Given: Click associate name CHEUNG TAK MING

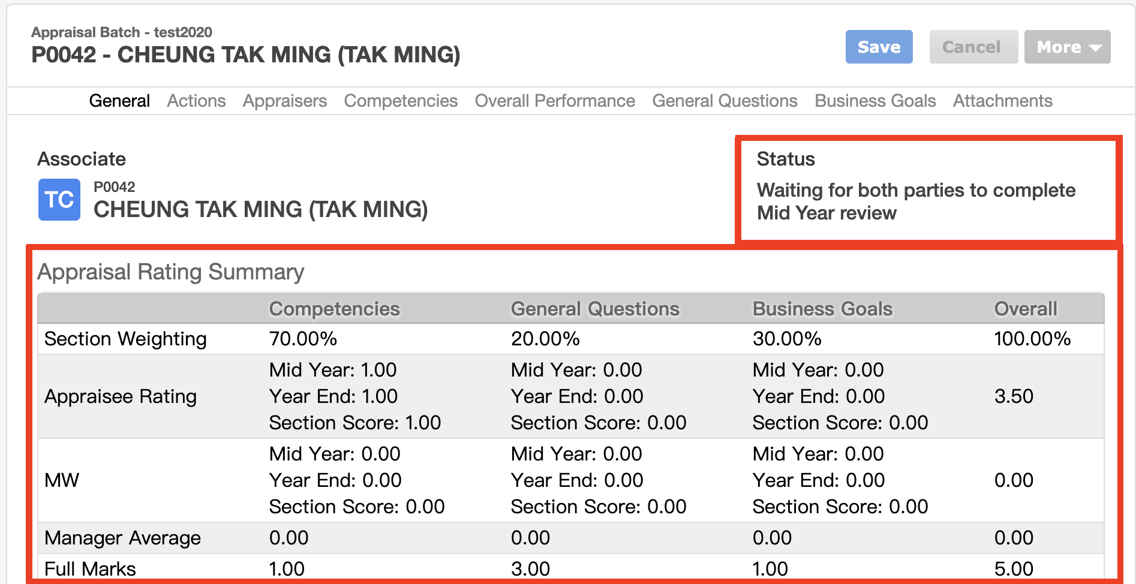Looking at the screenshot, I should click(261, 209).
